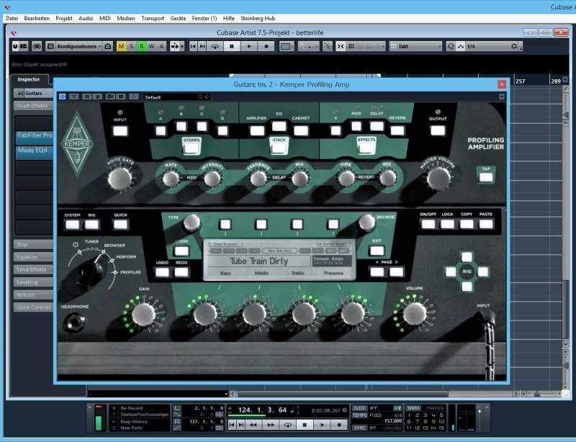
Task: Toggle the Snap icon in the toolbar
Action: [341, 46]
